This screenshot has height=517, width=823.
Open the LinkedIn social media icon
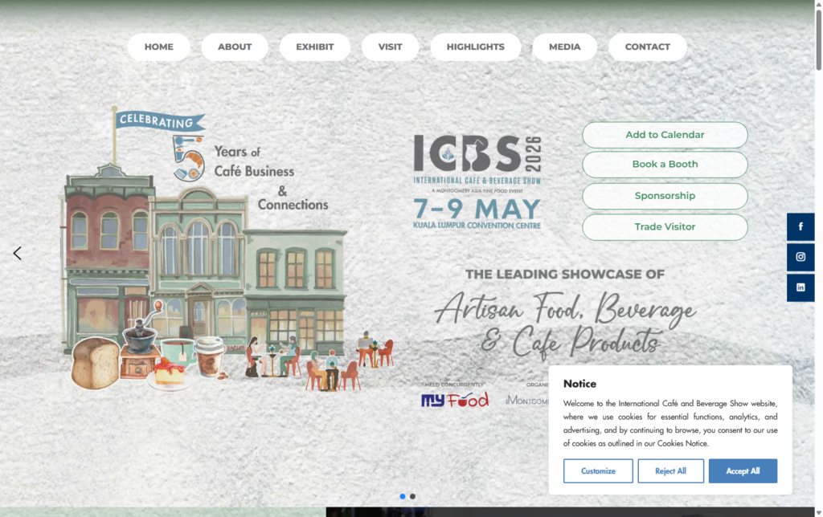(800, 287)
